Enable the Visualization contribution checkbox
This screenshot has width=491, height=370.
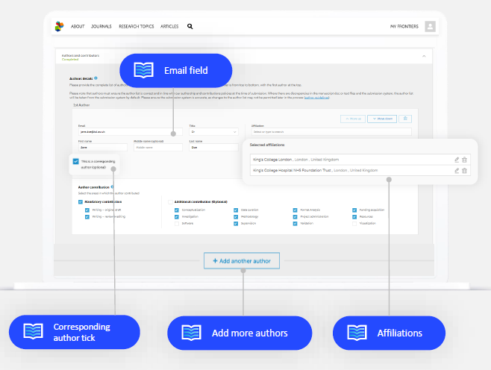click(x=354, y=222)
